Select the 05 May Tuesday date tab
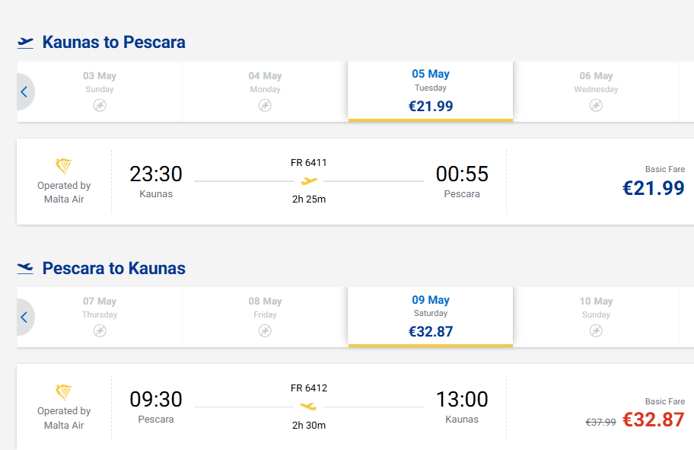 pos(431,91)
